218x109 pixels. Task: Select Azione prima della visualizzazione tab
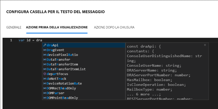click(x=57, y=27)
